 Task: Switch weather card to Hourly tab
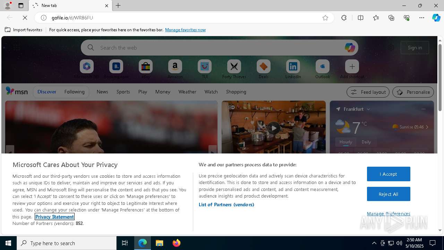click(x=346, y=142)
